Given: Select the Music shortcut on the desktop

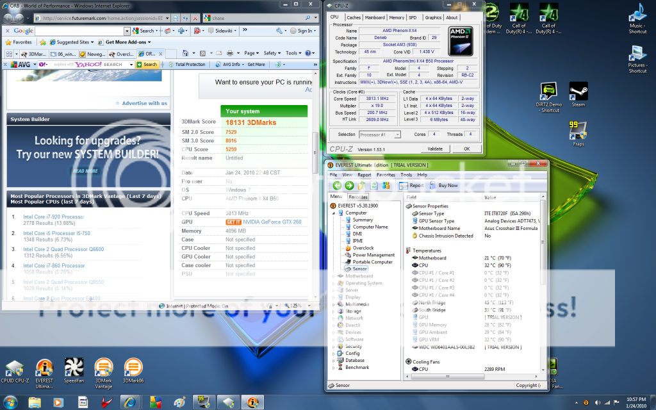Looking at the screenshot, I should click(637, 19).
